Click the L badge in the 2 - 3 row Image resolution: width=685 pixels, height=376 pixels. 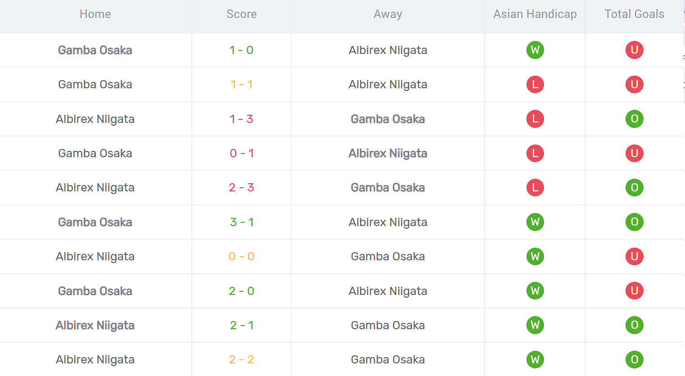[x=535, y=187]
